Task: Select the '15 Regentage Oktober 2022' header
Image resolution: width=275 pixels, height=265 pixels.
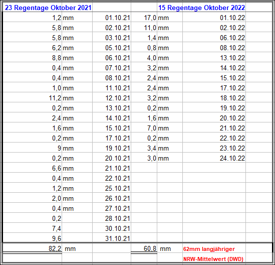Action: point(201,8)
